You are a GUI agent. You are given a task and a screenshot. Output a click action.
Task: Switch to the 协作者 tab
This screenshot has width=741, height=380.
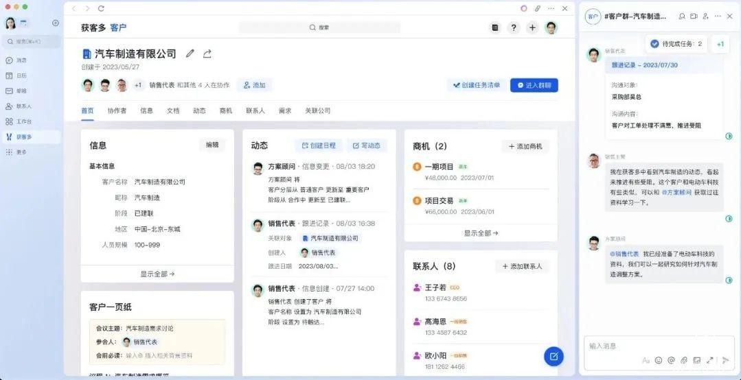(x=117, y=110)
